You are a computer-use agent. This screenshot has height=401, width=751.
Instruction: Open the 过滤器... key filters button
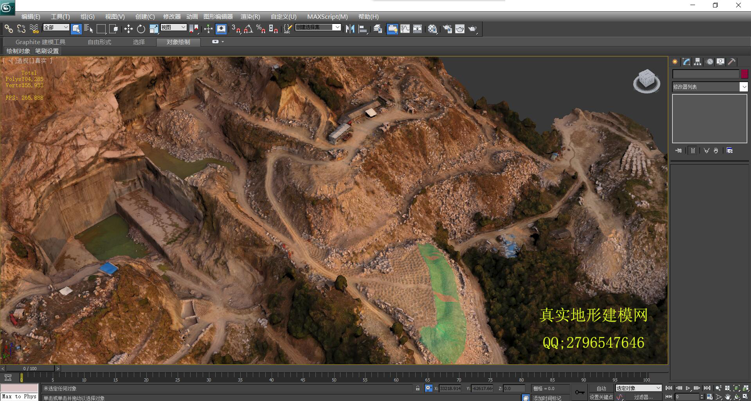(x=643, y=397)
